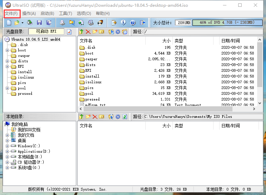Click the boot info check icon beside 可启动 EFI
The width and height of the screenshot is (266, 195).
69,32
